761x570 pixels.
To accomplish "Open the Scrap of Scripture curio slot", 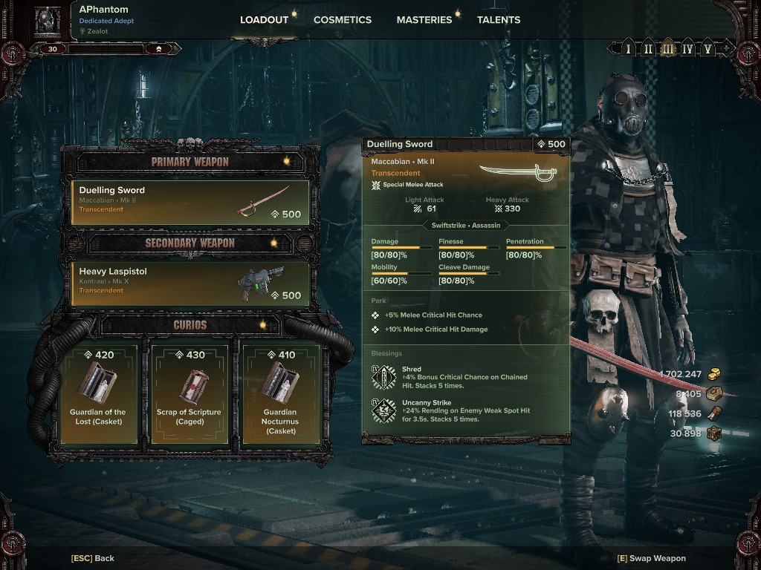I will 190,393.
